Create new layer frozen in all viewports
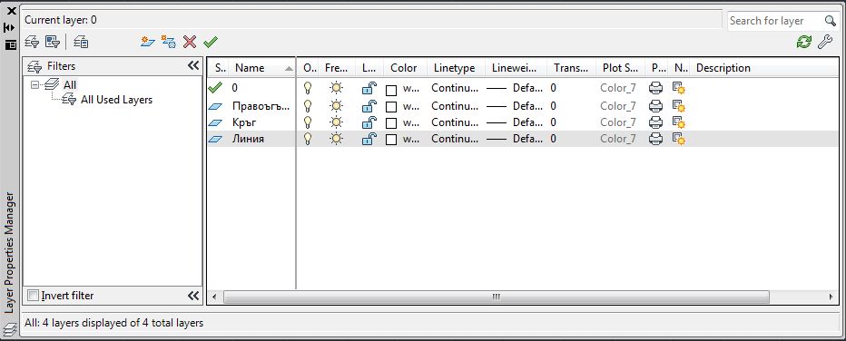The image size is (846, 341). coord(168,42)
